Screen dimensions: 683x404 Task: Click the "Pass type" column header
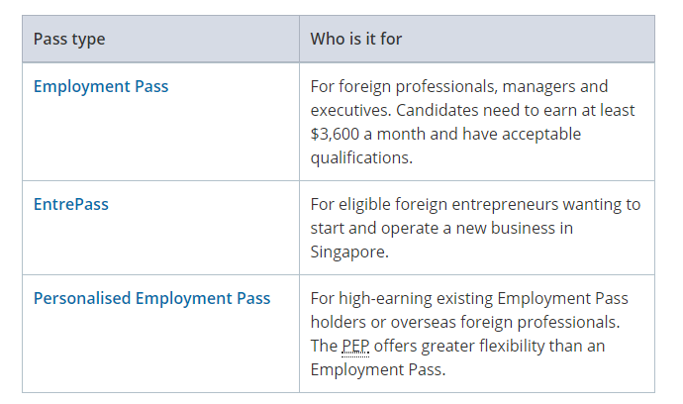click(x=69, y=39)
